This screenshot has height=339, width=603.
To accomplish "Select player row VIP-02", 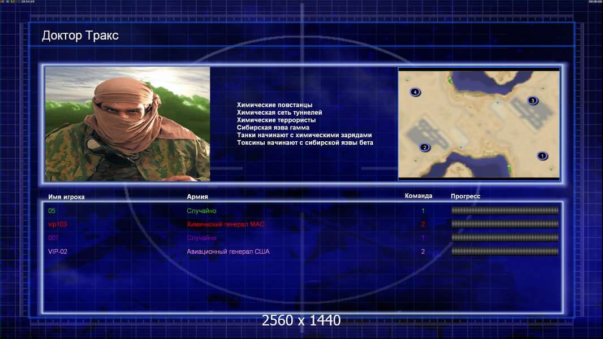I will click(x=303, y=251).
